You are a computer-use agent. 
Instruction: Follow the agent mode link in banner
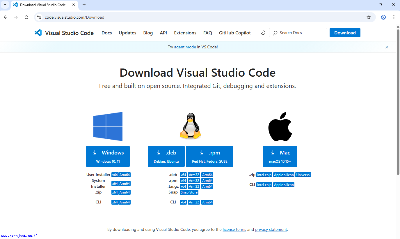pos(185,47)
